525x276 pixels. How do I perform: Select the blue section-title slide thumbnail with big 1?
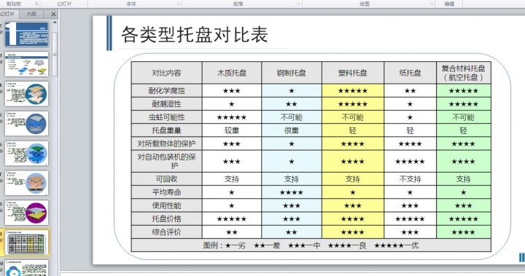click(26, 34)
